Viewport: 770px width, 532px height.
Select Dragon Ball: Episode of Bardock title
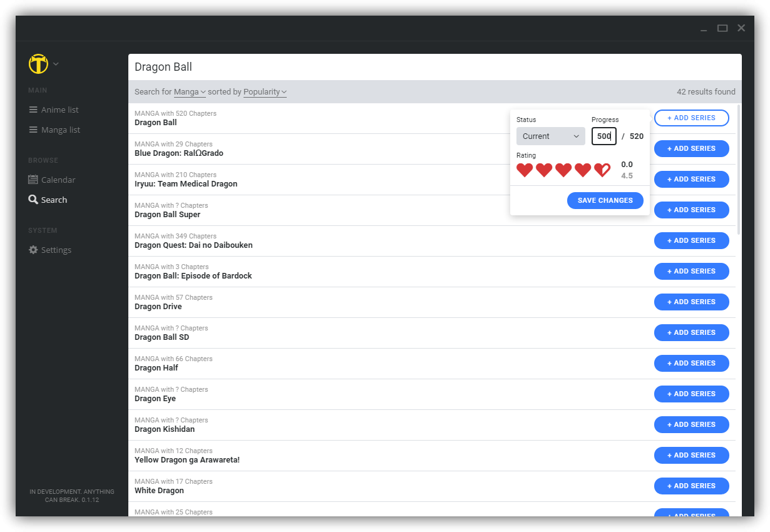click(x=193, y=276)
